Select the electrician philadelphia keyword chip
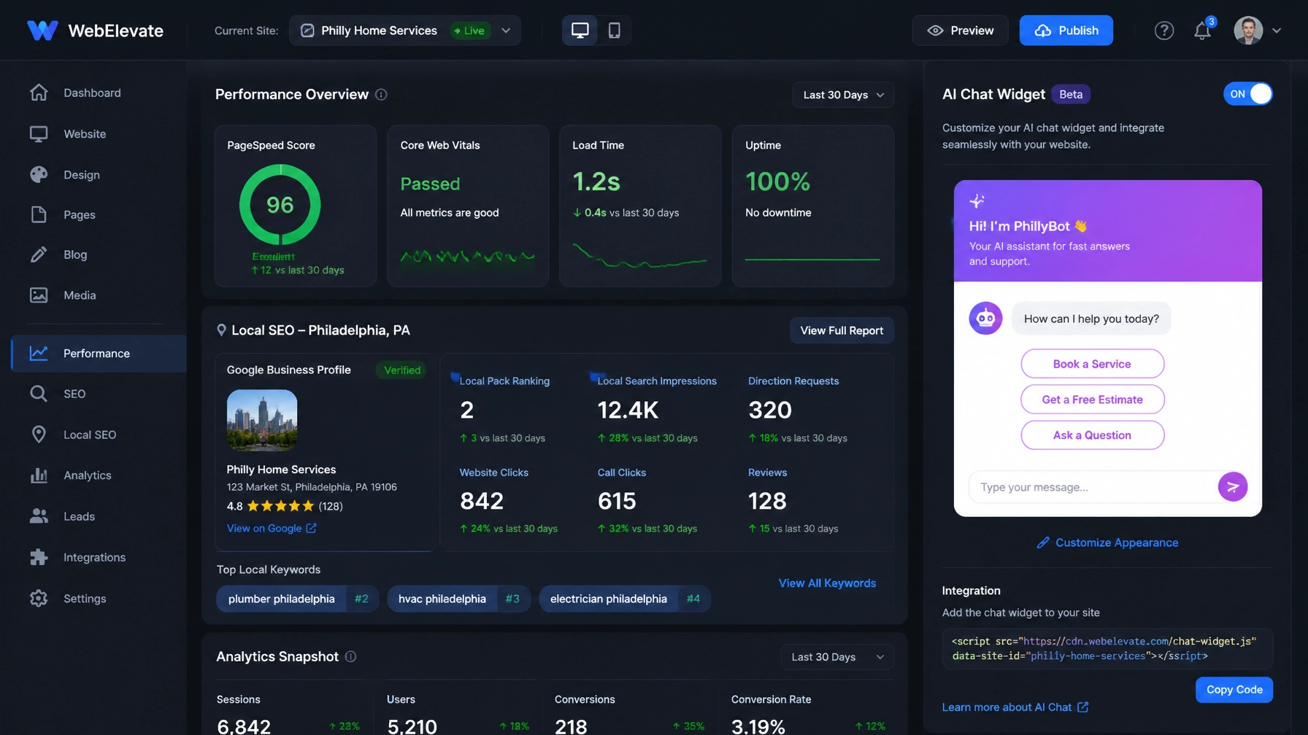The image size is (1308, 735). (x=625, y=599)
